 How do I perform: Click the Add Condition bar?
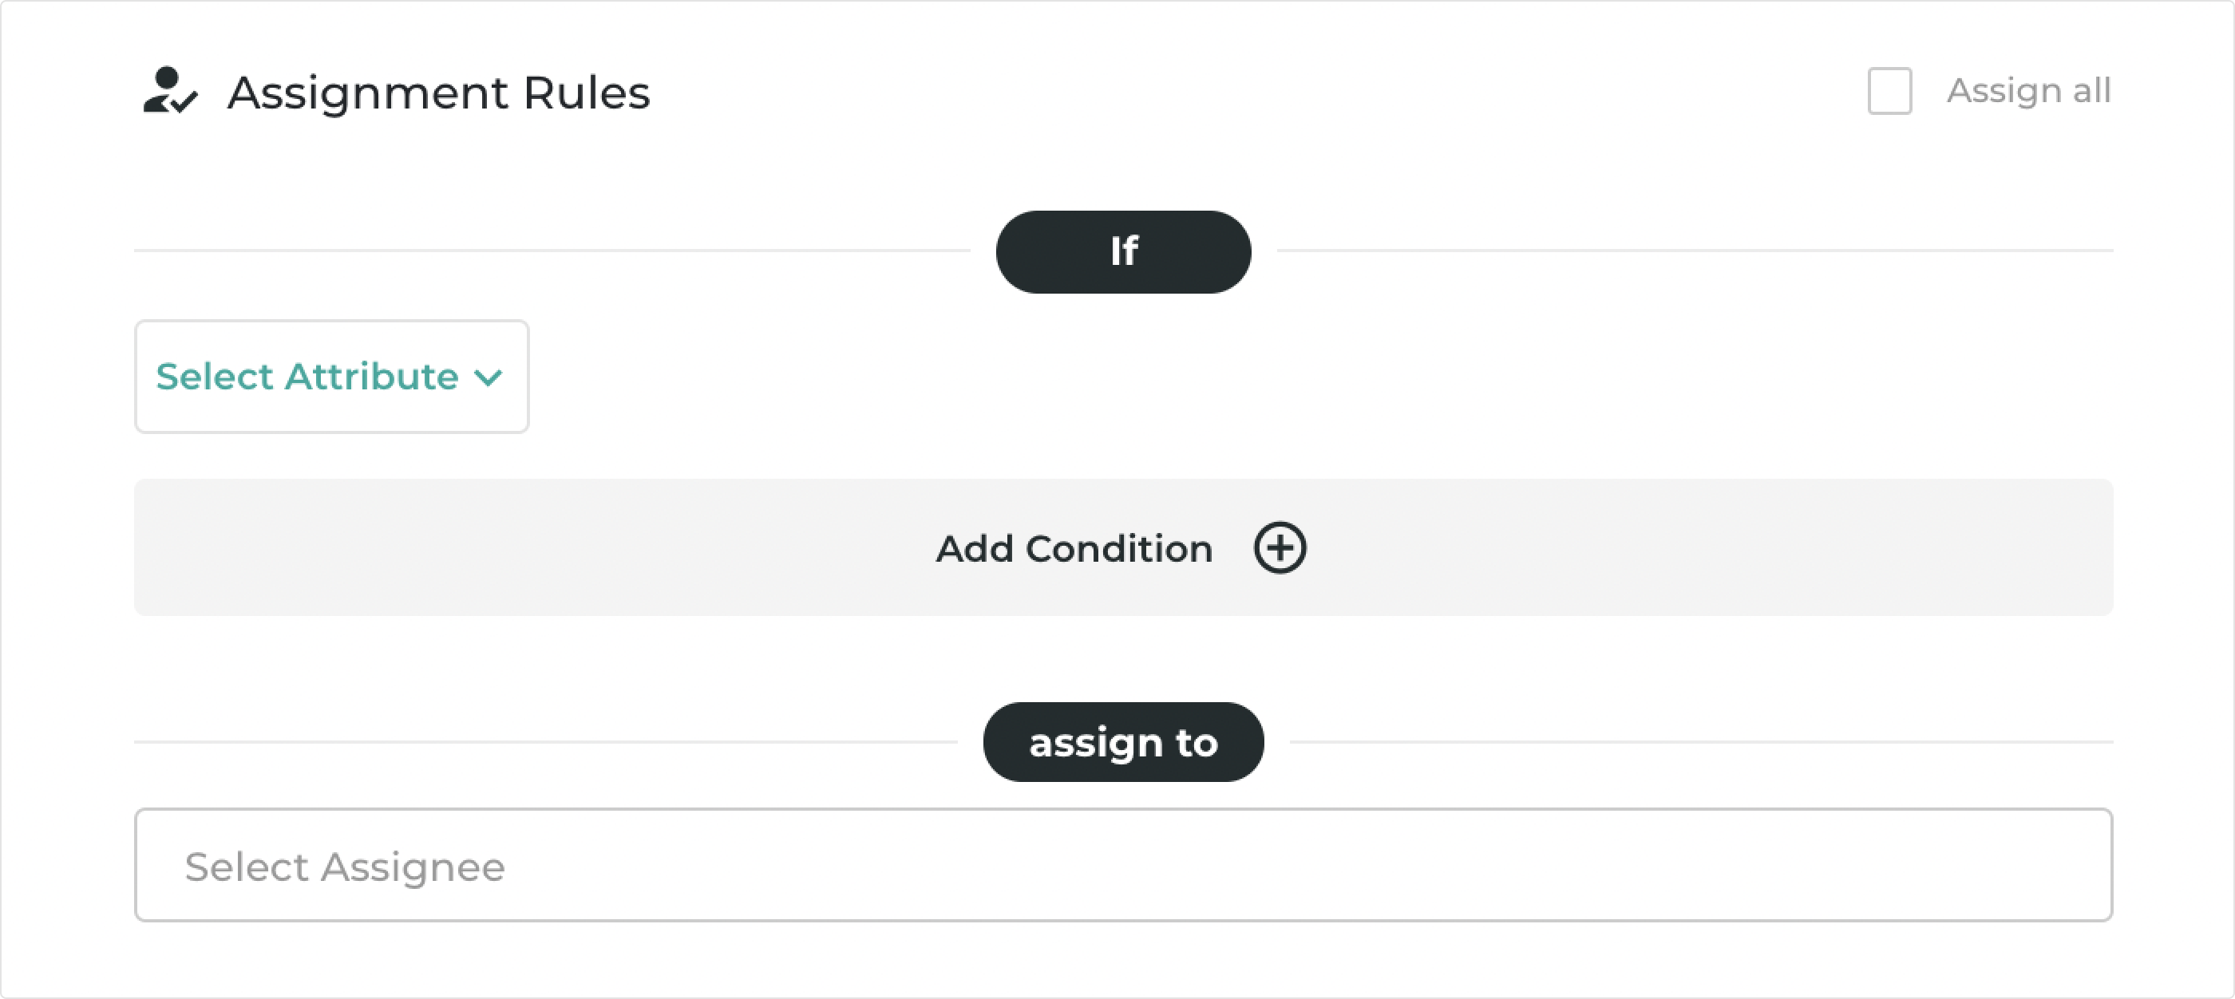point(1124,547)
